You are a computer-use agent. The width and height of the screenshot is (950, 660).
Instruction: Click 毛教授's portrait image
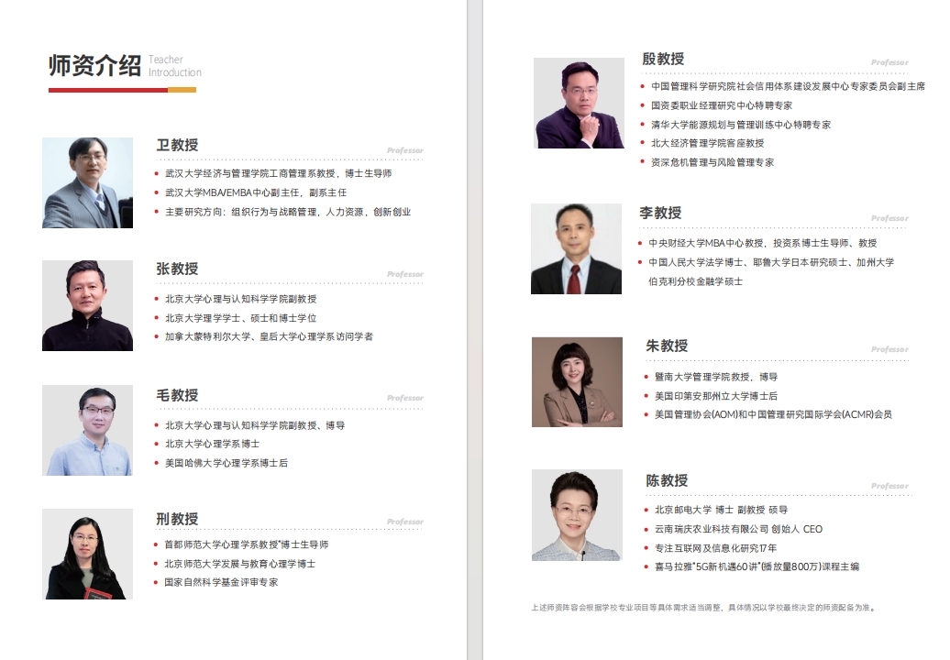point(87,430)
